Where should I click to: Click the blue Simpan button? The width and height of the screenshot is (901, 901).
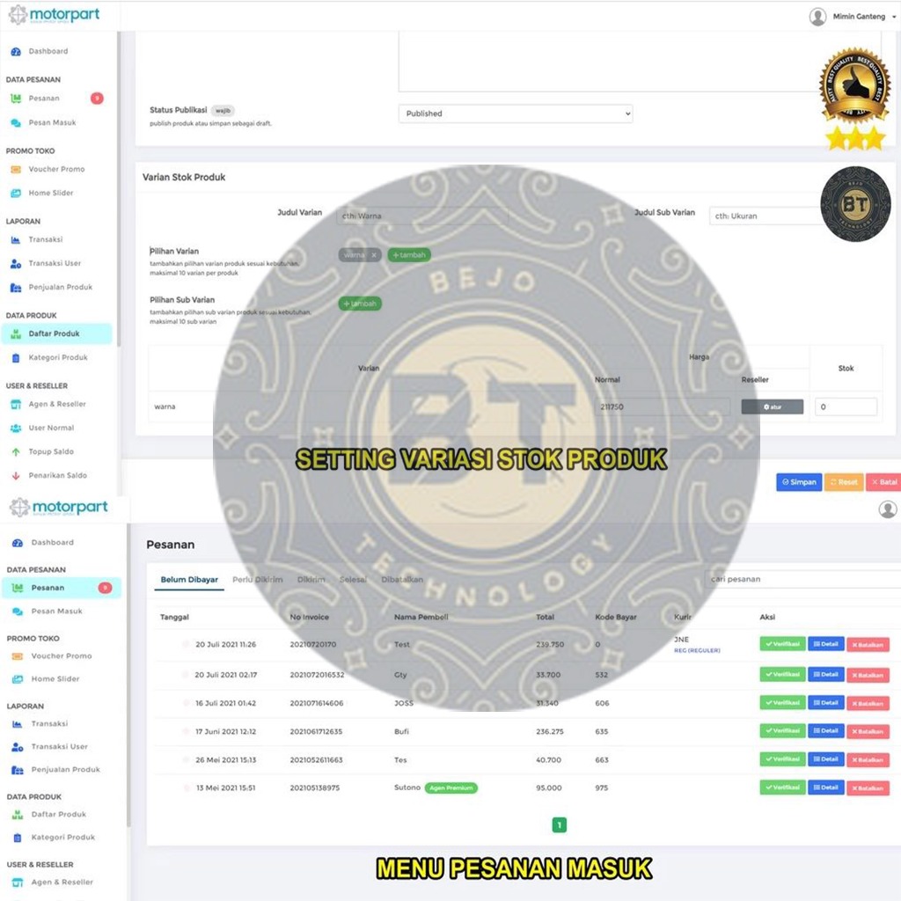(799, 482)
